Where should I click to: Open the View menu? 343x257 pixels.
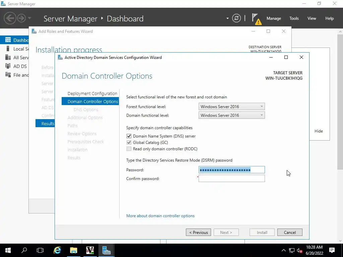click(312, 18)
